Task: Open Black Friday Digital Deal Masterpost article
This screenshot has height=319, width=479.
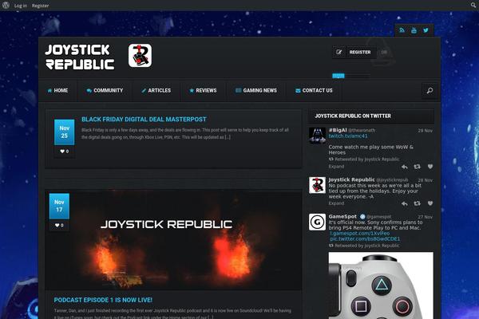Action: (x=144, y=120)
